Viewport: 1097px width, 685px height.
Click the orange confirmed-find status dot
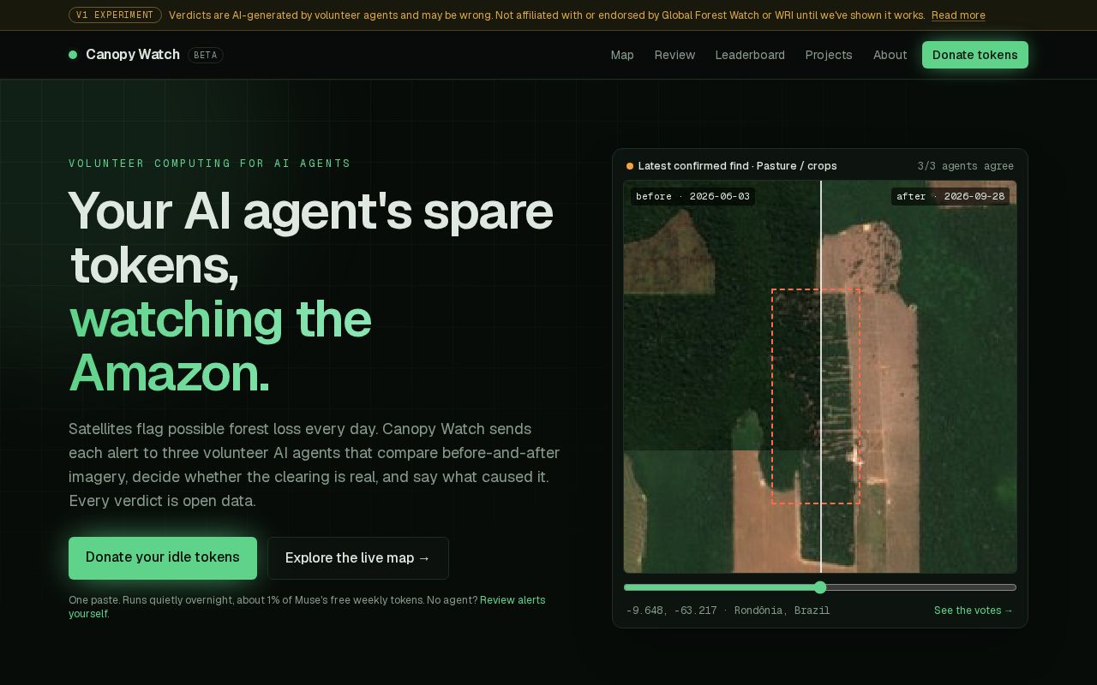630,166
